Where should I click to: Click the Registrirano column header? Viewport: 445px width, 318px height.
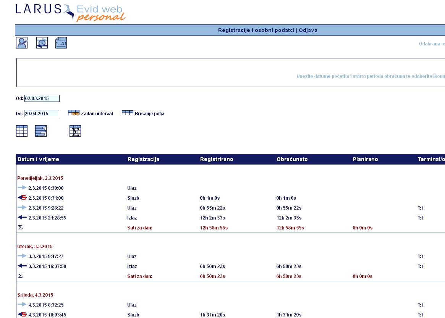(216, 159)
